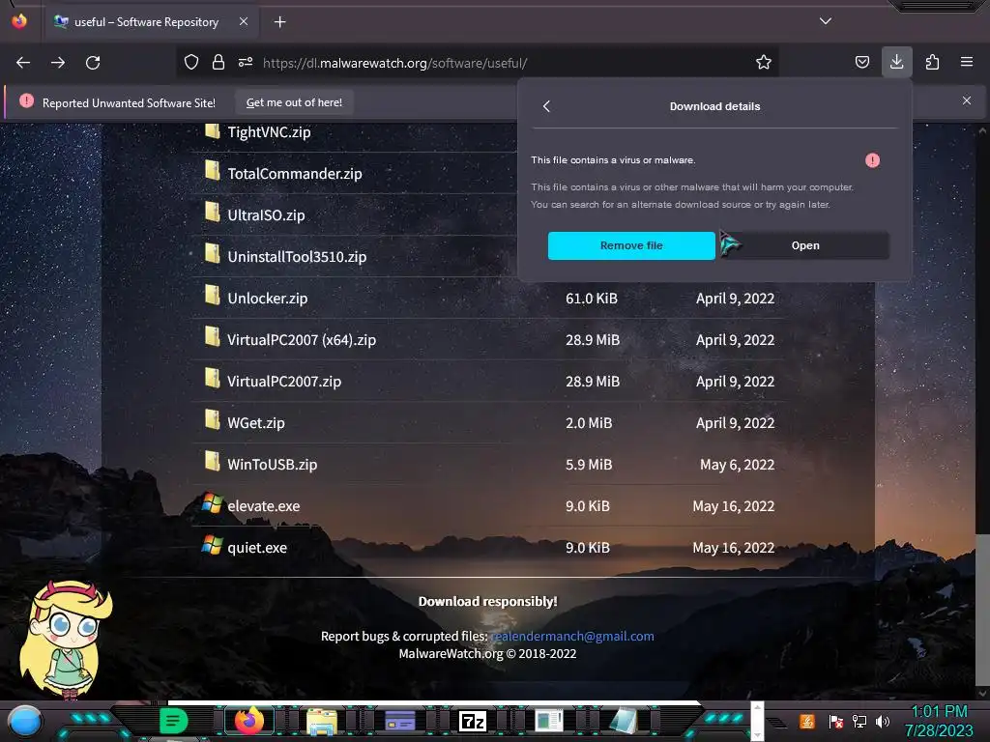990x742 pixels.
Task: Reload the current page
Action: (x=93, y=63)
